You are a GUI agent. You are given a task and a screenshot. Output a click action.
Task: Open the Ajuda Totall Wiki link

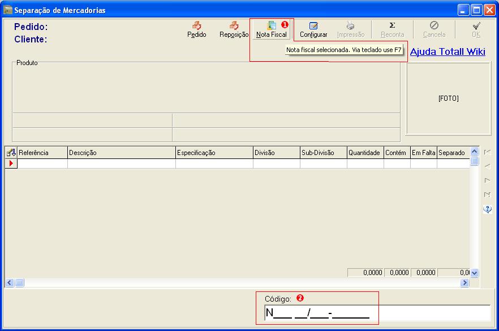pos(448,51)
